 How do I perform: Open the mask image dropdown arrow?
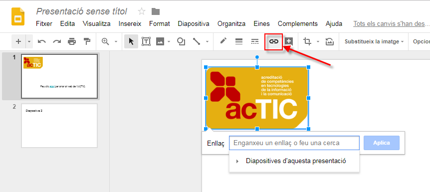pyautogui.click(x=318, y=42)
